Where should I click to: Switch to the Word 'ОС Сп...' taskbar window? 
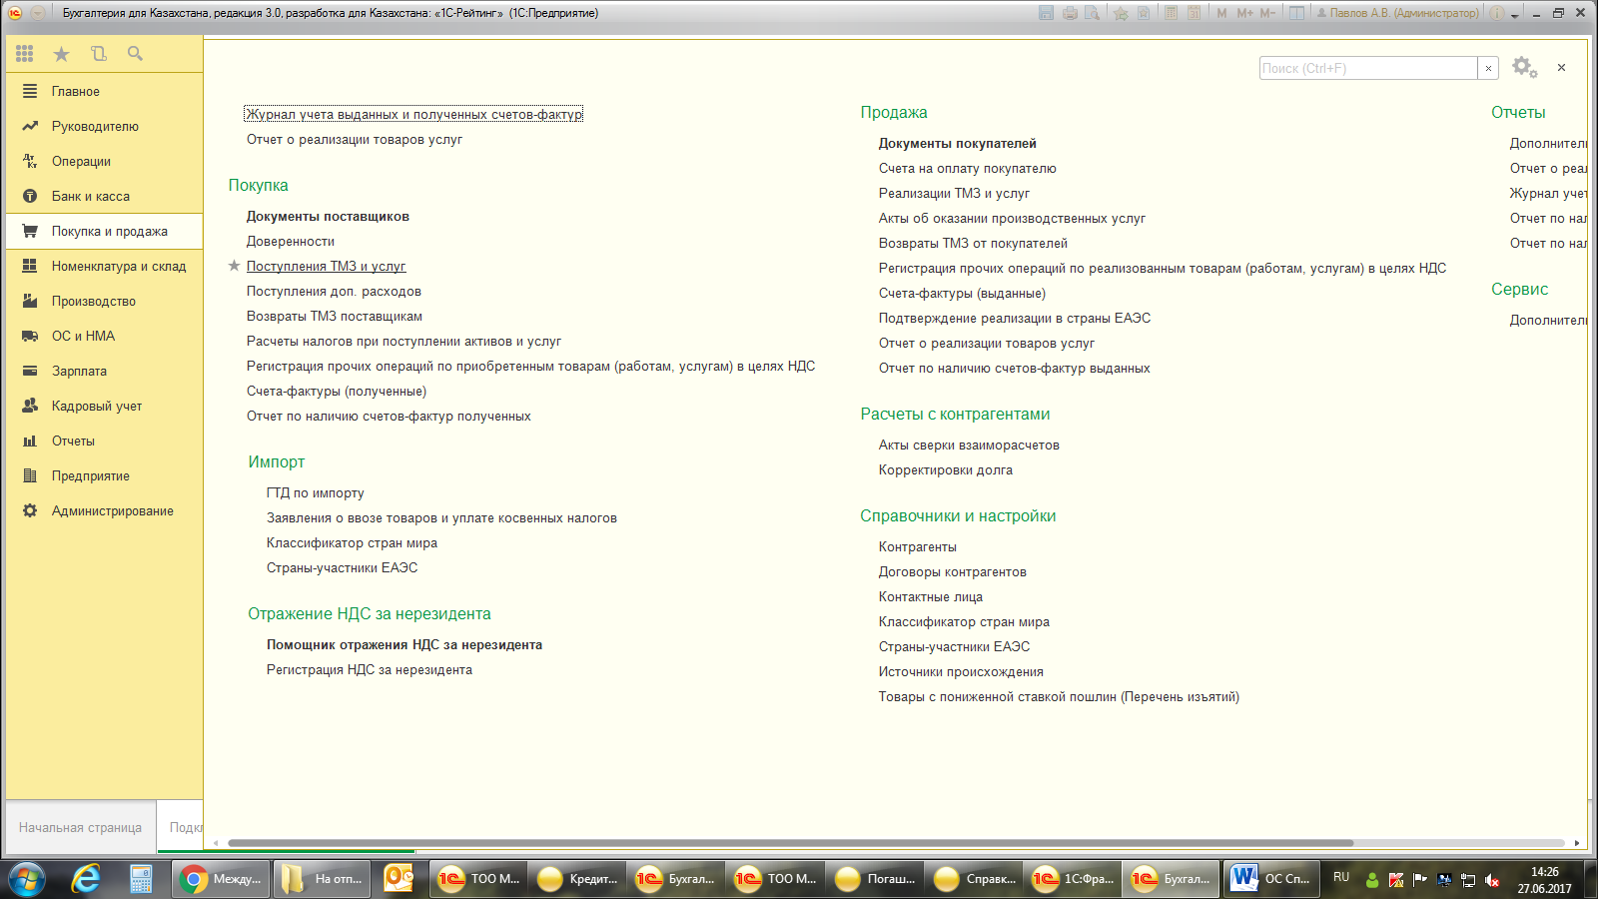[1271, 879]
